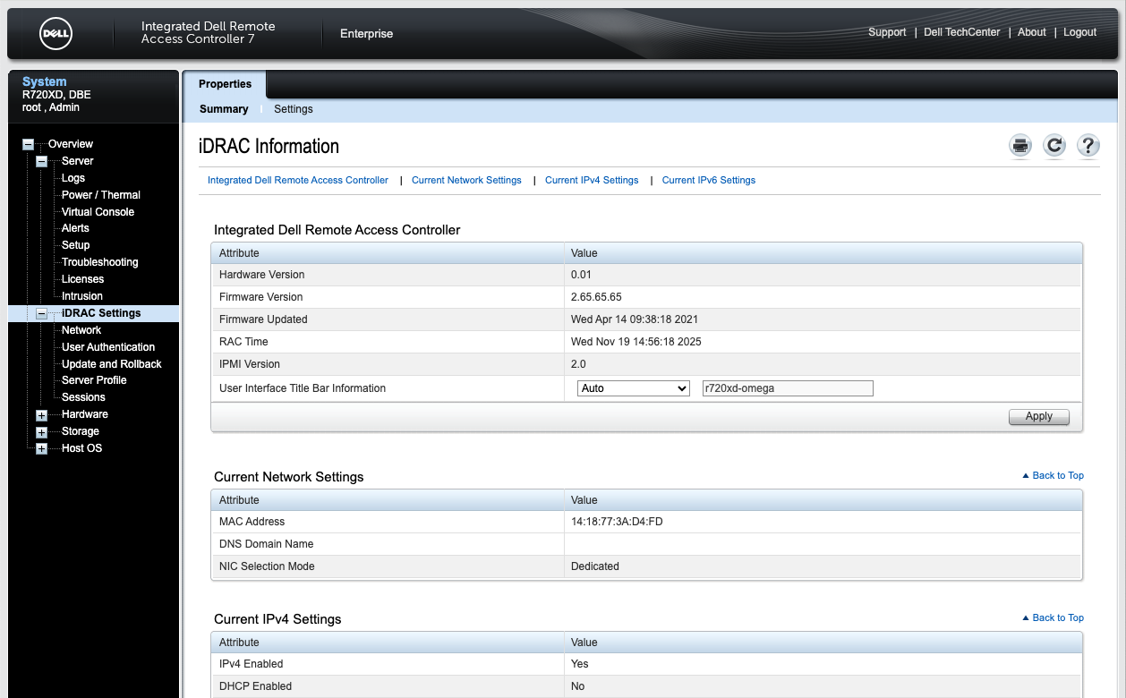This screenshot has height=698, width=1126.
Task: Expand the Storage tree node
Action: pyautogui.click(x=40, y=431)
